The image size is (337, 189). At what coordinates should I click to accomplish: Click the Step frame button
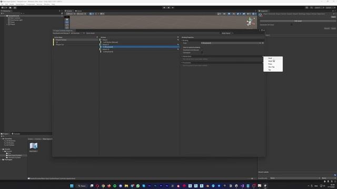[173, 7]
